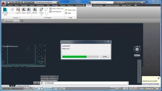Switch to the Insert ribbon tab
Image resolution: width=162 pixels, height=91 pixels.
(16, 5)
